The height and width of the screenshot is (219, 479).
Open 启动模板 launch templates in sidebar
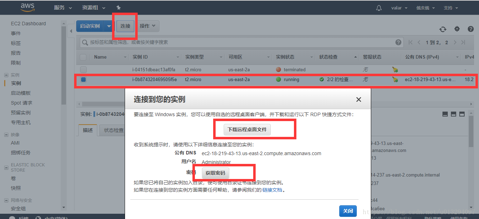click(x=21, y=93)
